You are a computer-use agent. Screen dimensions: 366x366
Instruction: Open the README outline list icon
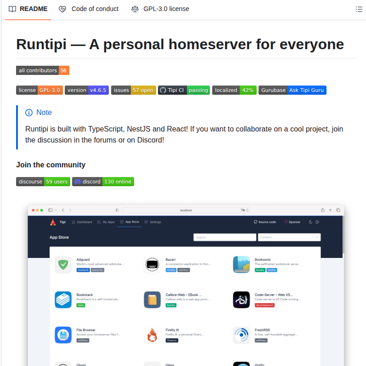(359, 9)
